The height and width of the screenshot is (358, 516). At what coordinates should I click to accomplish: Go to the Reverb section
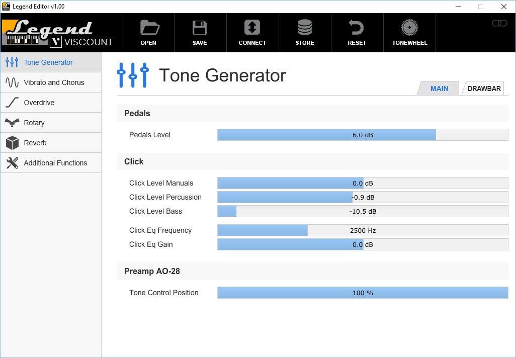click(x=51, y=143)
